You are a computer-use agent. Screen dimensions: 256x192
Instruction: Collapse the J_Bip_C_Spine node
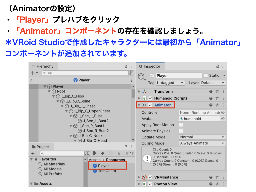58,101
